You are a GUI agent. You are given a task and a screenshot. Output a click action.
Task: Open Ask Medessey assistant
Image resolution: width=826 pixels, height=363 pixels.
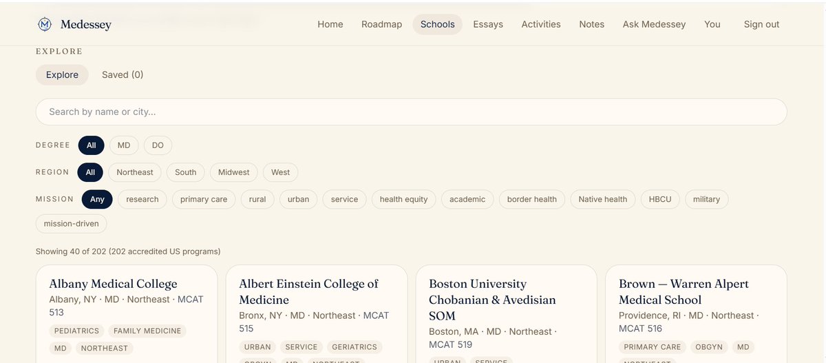pos(655,24)
